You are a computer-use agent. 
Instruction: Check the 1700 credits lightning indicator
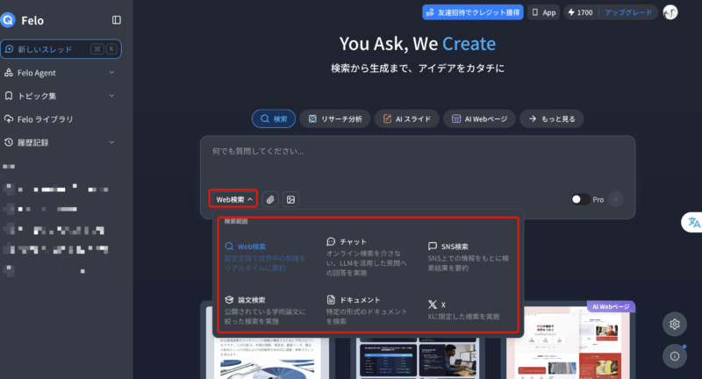click(580, 12)
